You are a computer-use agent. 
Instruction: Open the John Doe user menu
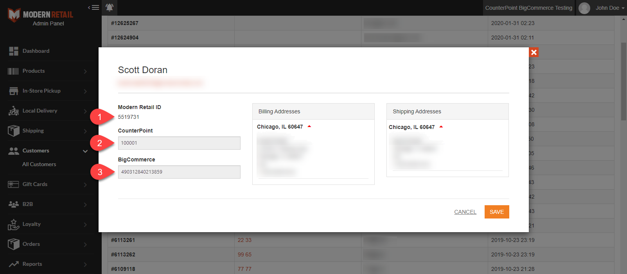[610, 8]
